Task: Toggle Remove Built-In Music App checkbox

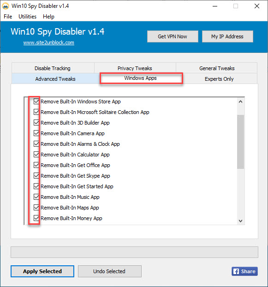Action: [x=36, y=197]
